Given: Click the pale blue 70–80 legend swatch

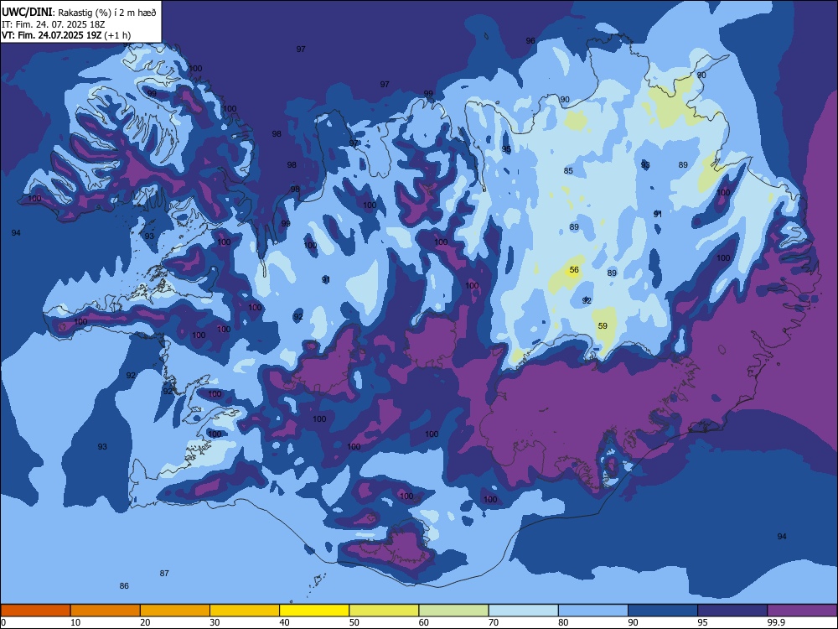Looking at the screenshot, I should click(x=524, y=611).
